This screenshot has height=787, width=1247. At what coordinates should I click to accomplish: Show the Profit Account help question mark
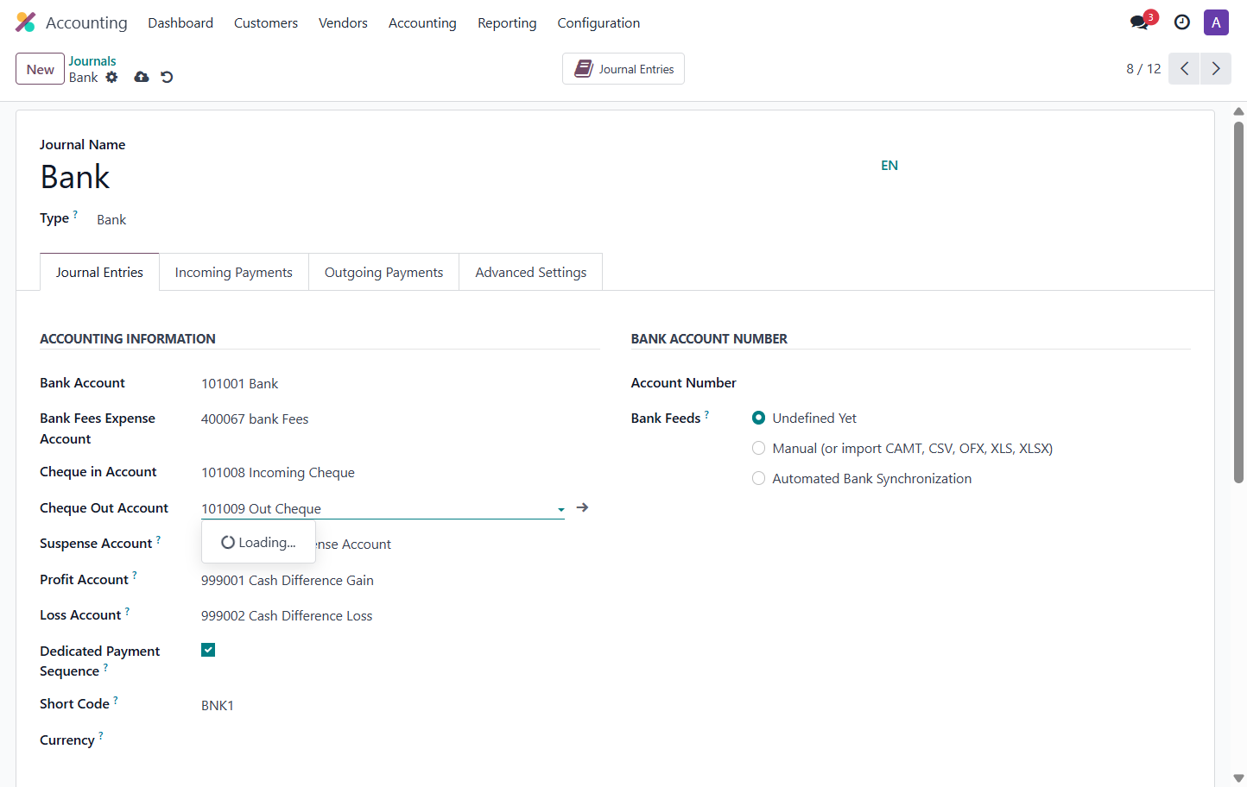point(135,576)
